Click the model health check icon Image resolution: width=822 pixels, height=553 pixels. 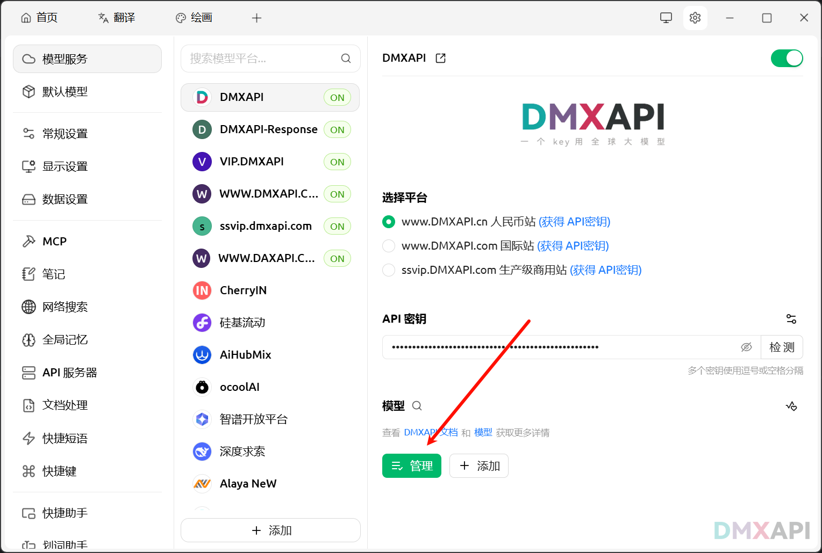[x=791, y=406]
